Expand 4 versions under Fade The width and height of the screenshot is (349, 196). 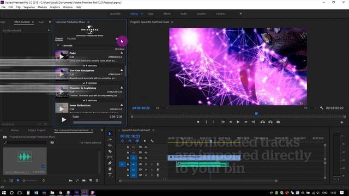click(x=89, y=66)
